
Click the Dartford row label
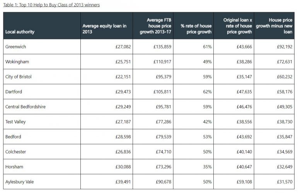[14, 91]
